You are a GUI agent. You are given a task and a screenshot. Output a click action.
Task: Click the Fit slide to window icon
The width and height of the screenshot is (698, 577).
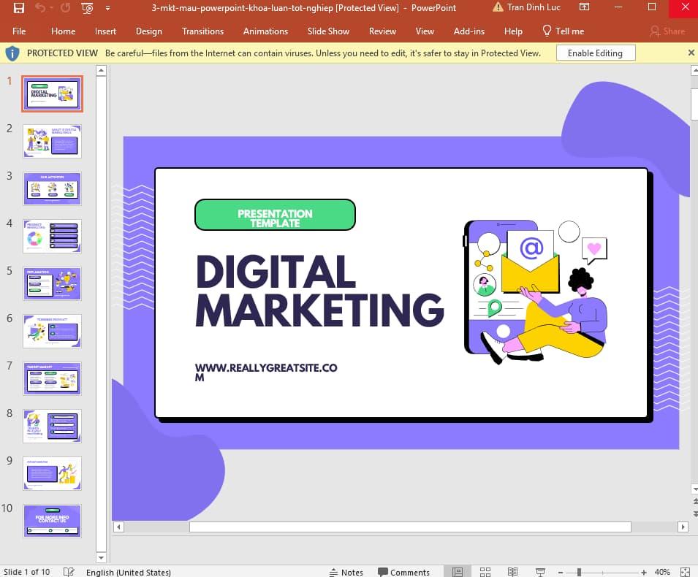point(685,572)
